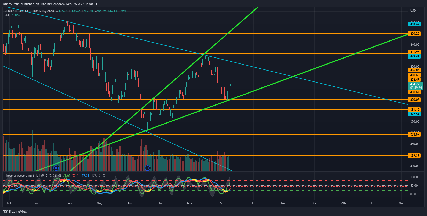The width and height of the screenshot is (427, 216).
Task: Click the open value O402.74
Action: [62, 11]
